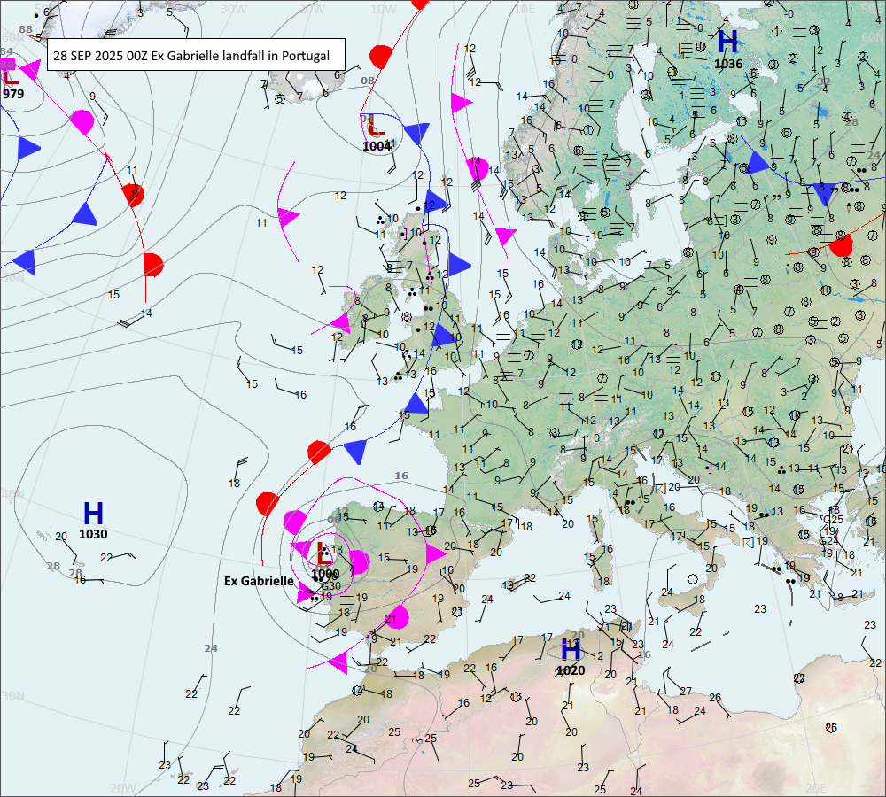Click the H symbol of the 1036 high

727,42
